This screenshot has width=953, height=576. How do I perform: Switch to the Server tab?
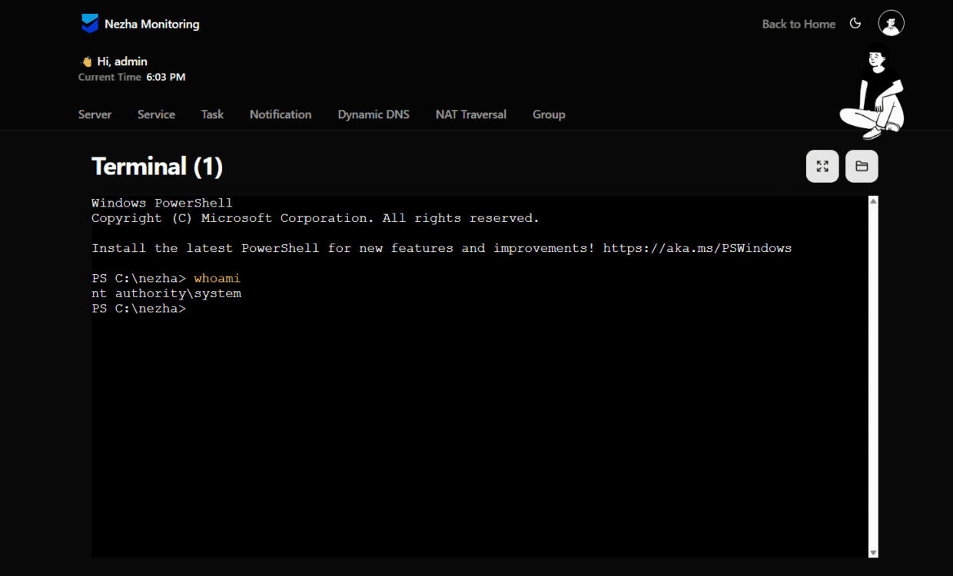click(95, 114)
